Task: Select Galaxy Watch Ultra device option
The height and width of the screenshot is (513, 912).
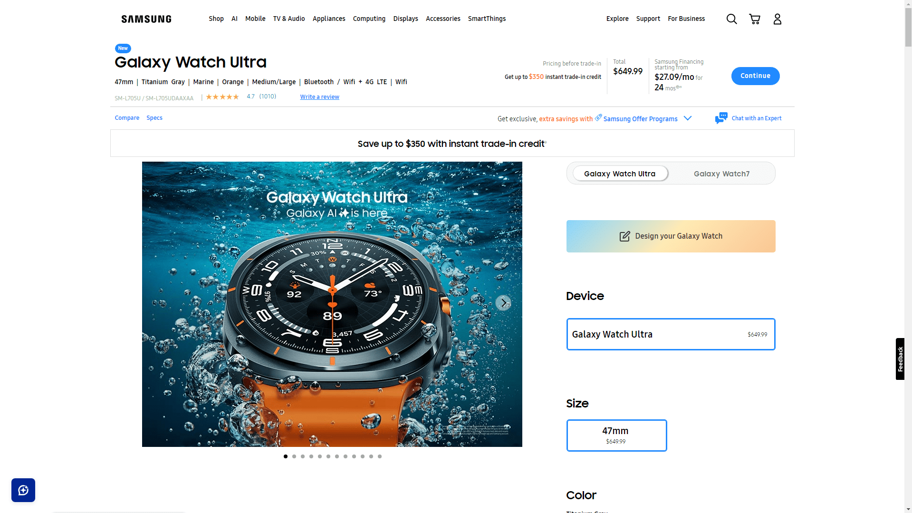Action: coord(671,334)
